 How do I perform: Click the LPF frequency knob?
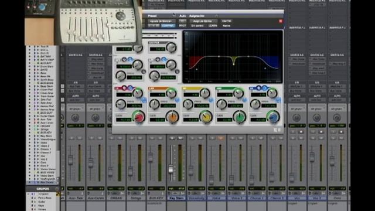(x=154, y=76)
